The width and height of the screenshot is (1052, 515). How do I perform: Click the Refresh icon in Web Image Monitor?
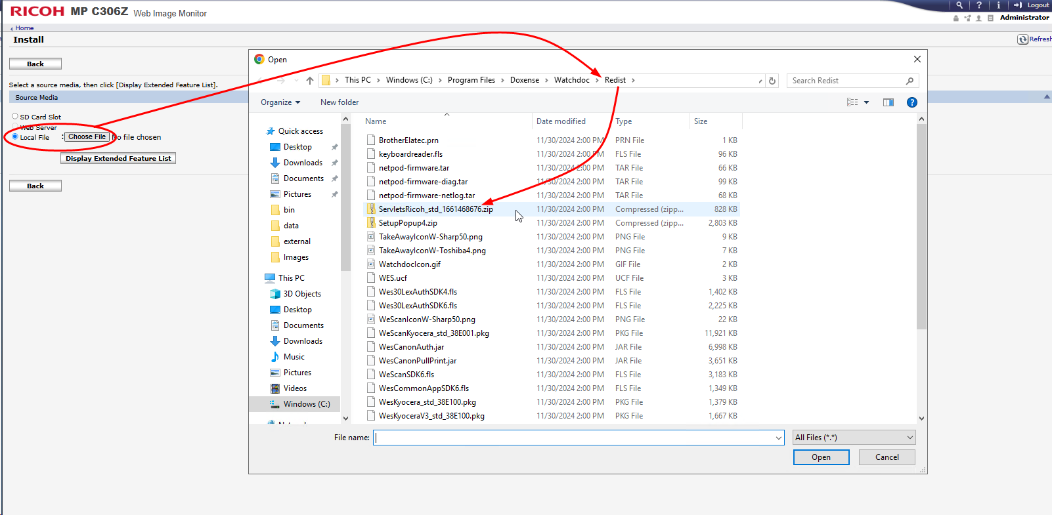coord(1022,39)
